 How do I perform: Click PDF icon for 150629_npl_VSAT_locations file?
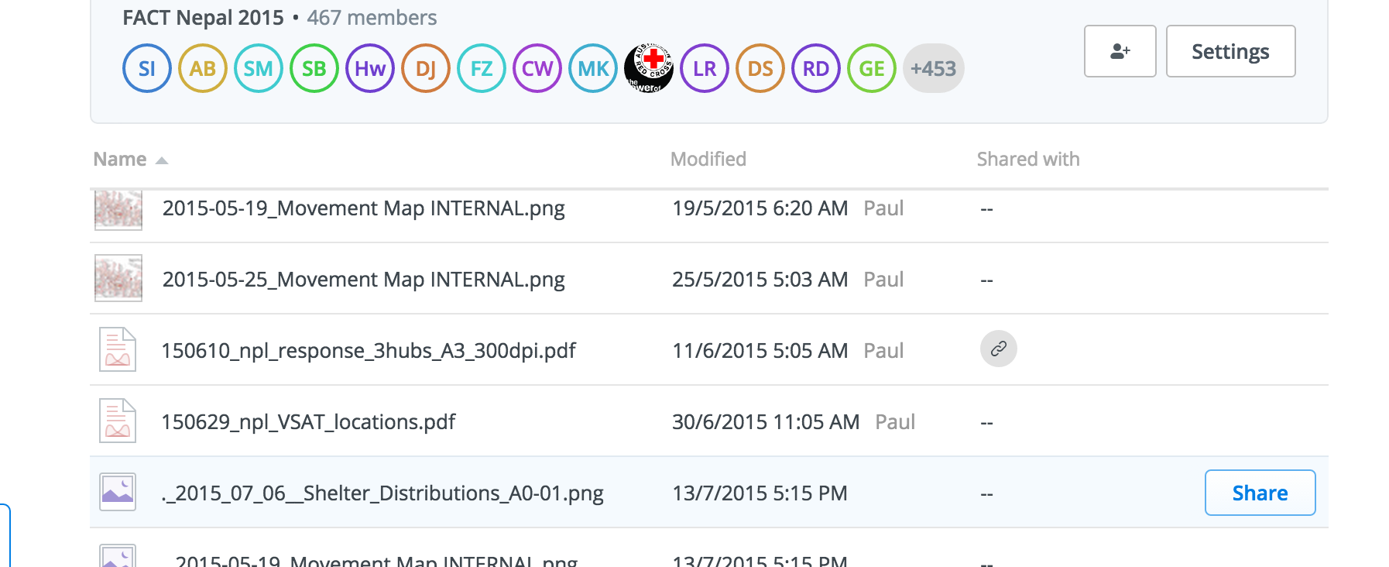click(118, 421)
